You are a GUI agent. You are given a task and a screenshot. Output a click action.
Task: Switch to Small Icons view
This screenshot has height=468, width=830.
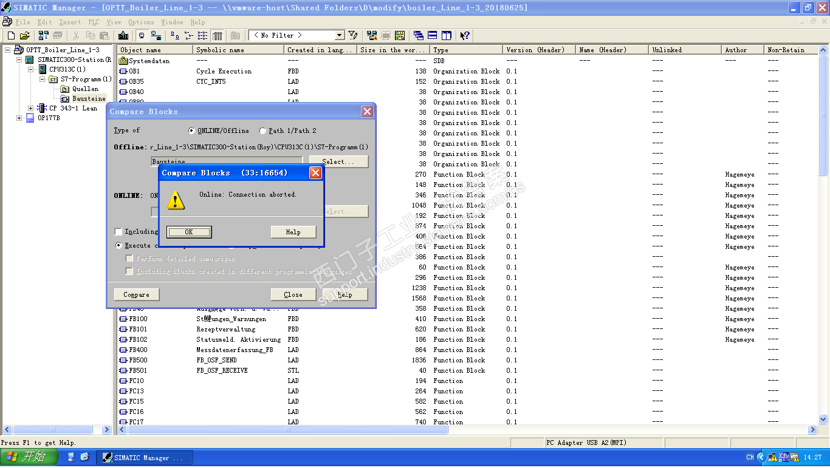[189, 36]
